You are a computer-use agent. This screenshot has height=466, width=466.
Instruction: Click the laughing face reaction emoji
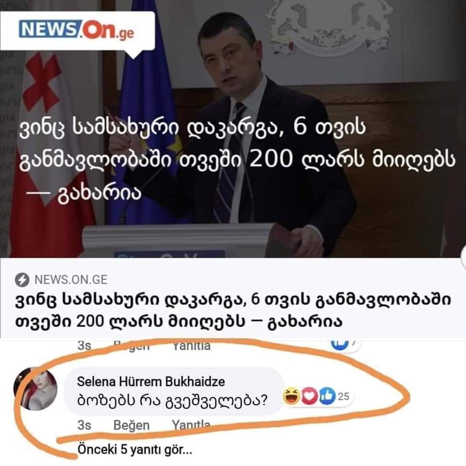click(291, 397)
